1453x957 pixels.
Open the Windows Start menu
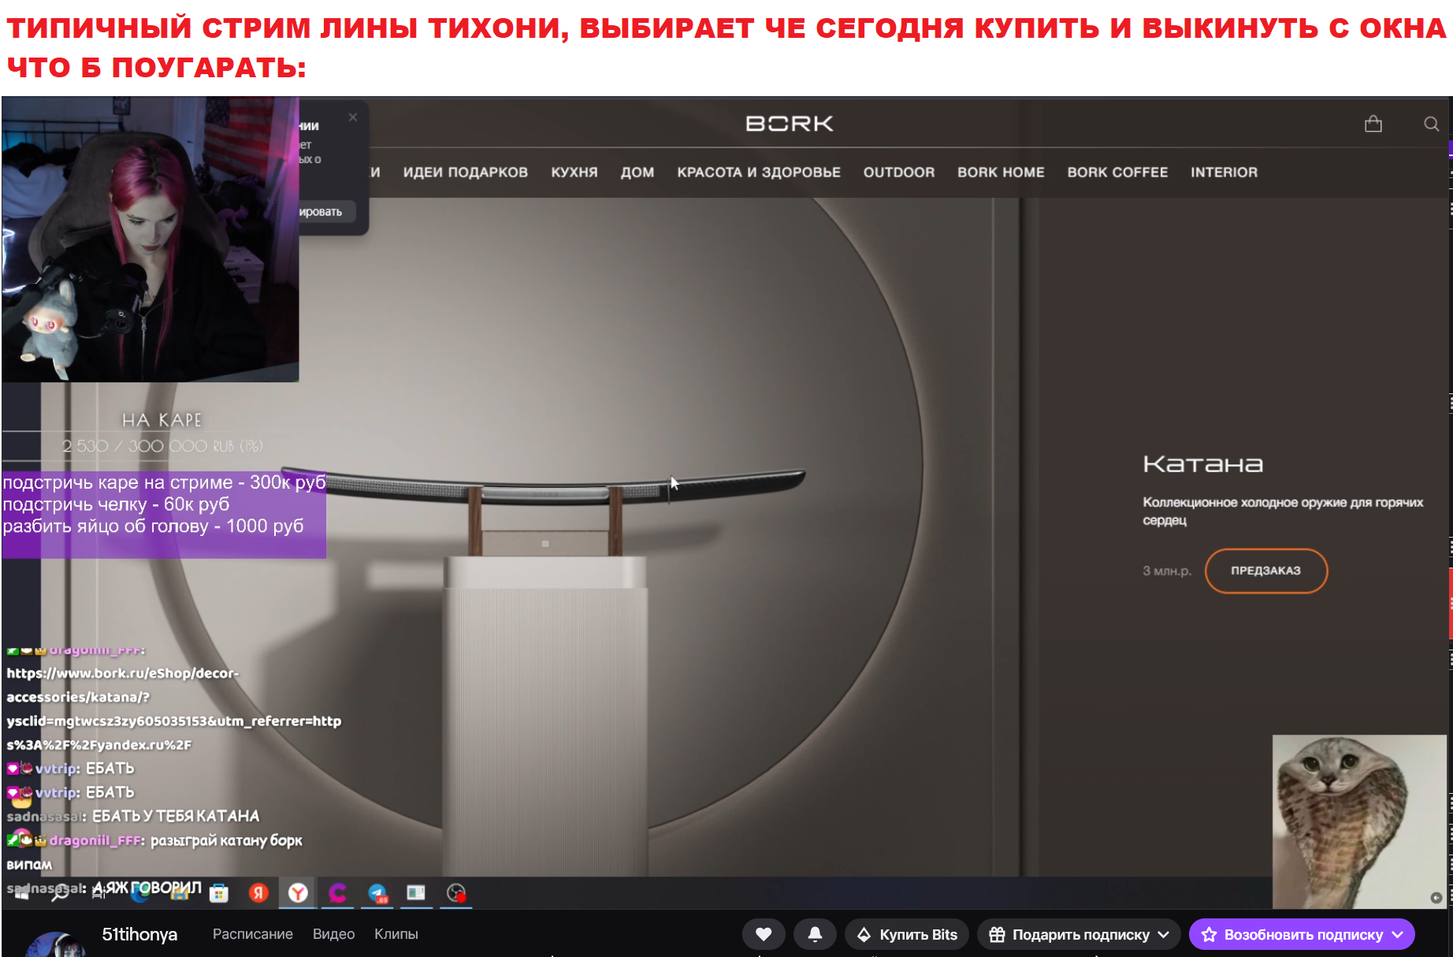point(22,893)
